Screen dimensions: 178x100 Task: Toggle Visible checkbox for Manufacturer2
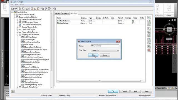(133, 23)
